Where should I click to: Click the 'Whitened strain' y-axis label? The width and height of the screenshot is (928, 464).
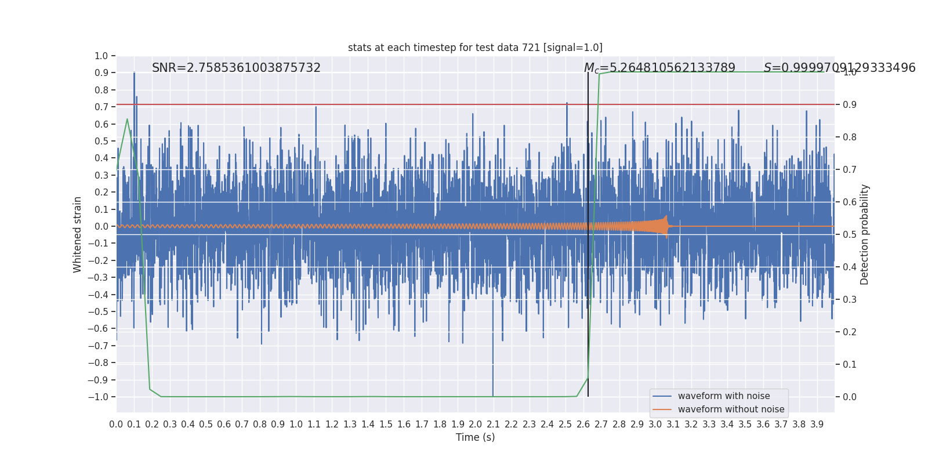point(78,234)
